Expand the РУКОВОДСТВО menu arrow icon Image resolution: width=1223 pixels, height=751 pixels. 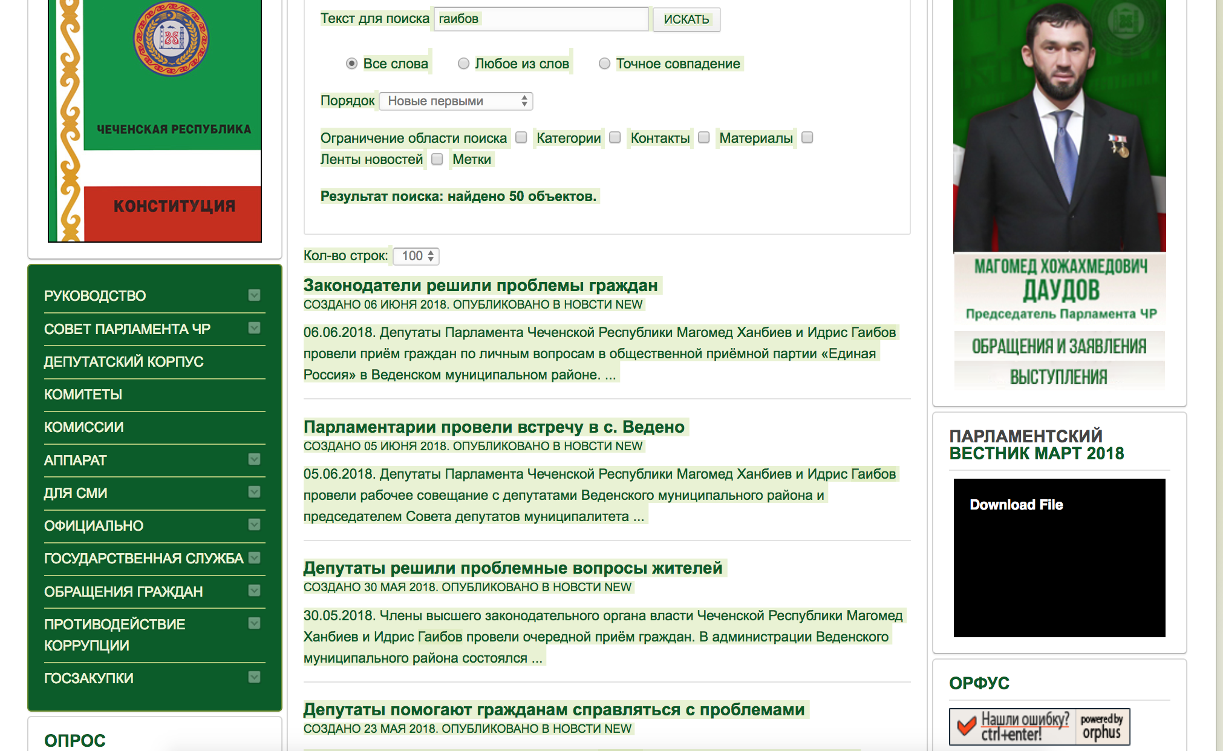pos(254,295)
